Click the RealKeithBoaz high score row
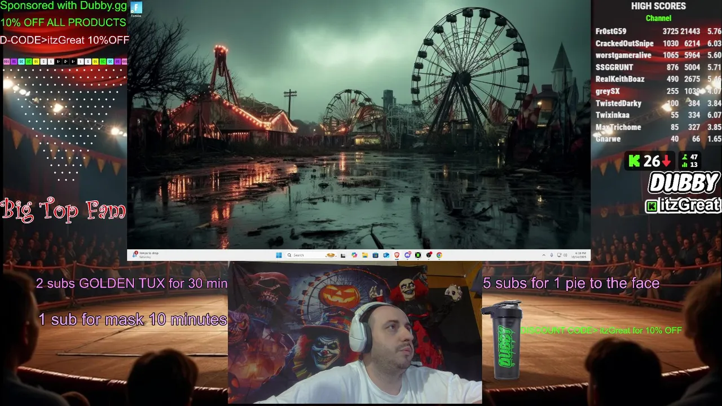The width and height of the screenshot is (722, 406). [x=658, y=79]
